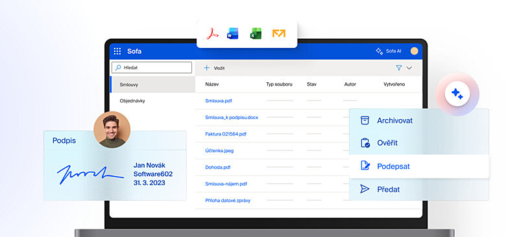Click Software602 text in signature card
The height and width of the screenshot is (237, 519).
coord(153,174)
